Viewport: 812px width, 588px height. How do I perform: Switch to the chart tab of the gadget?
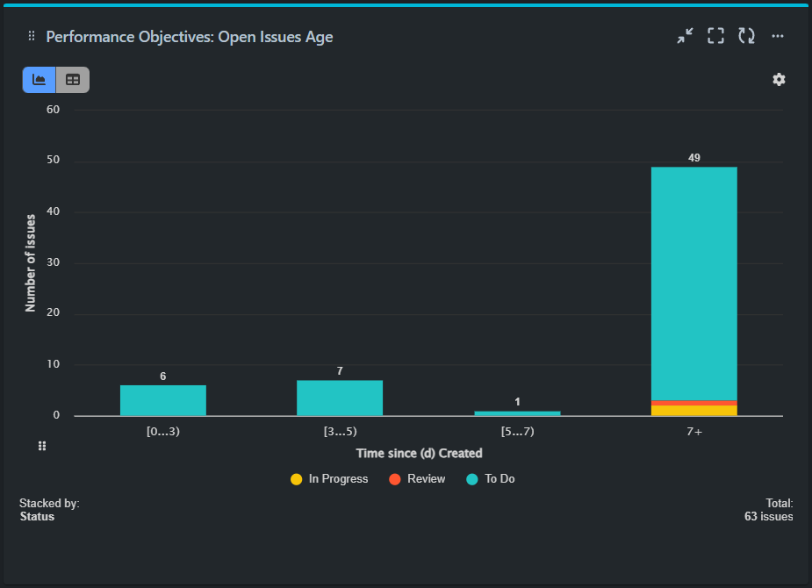pos(38,79)
